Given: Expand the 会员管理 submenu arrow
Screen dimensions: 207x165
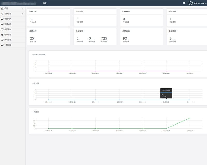Looking at the screenshot, I should [23, 14].
